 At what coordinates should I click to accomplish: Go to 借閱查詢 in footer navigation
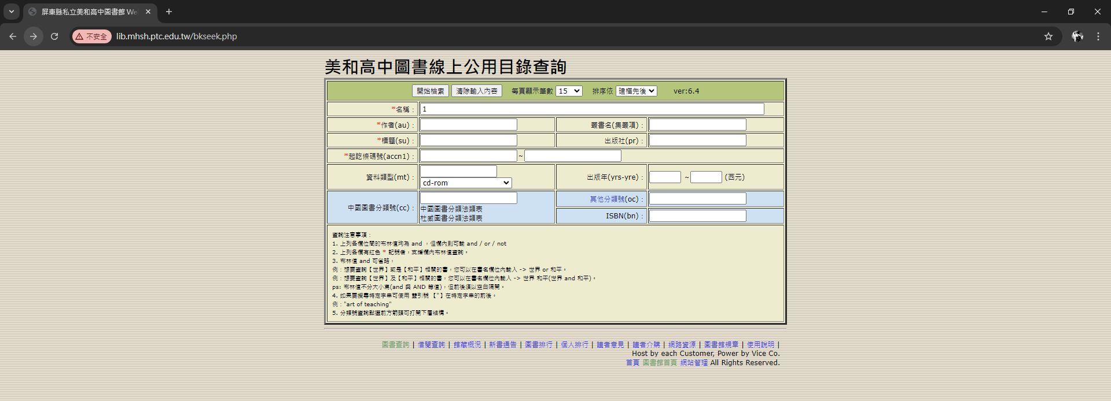[x=431, y=345]
